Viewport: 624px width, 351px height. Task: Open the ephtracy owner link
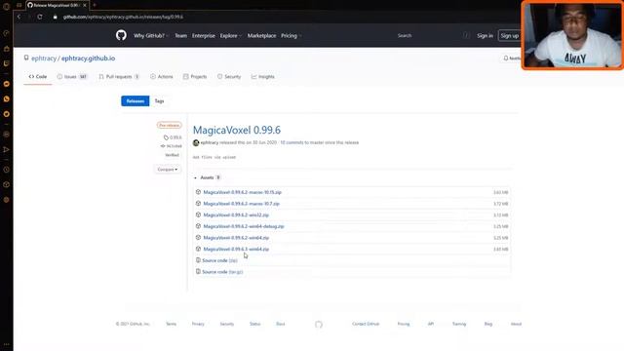click(x=44, y=58)
